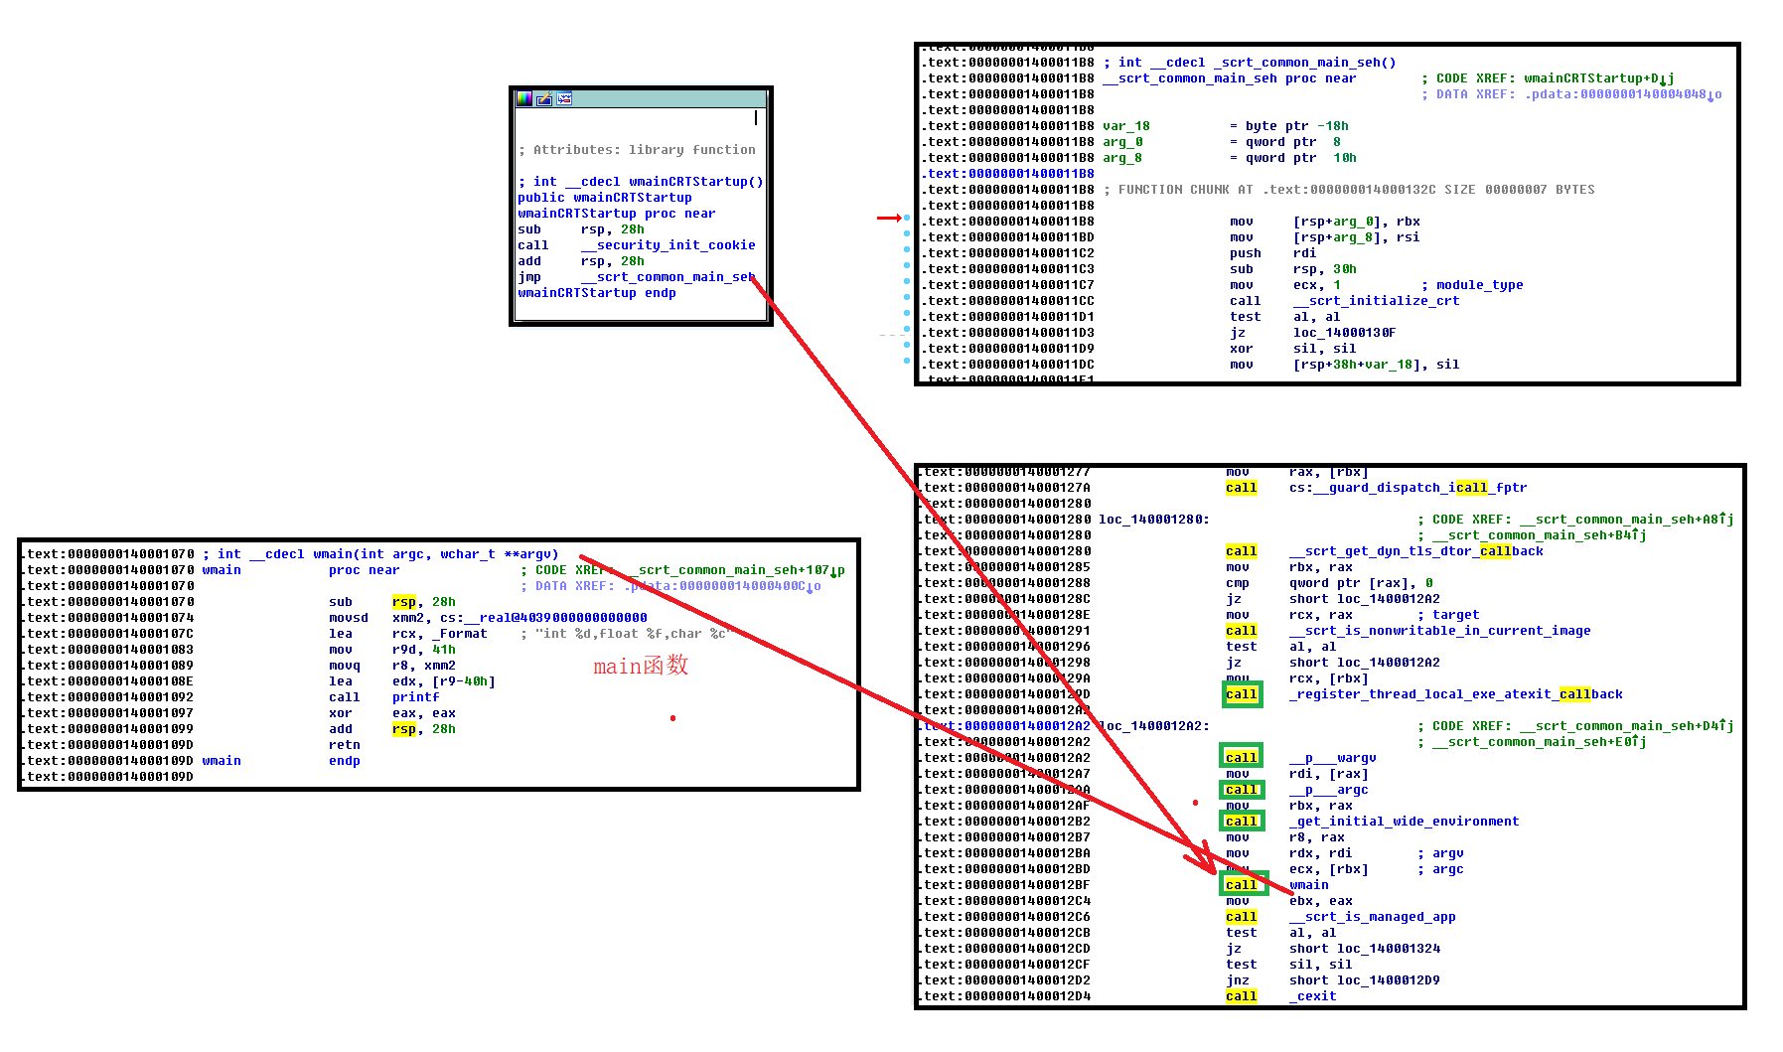Viewport: 1783px width, 1052px height.
Task: Click the retn instruction in wmain
Action: [345, 745]
